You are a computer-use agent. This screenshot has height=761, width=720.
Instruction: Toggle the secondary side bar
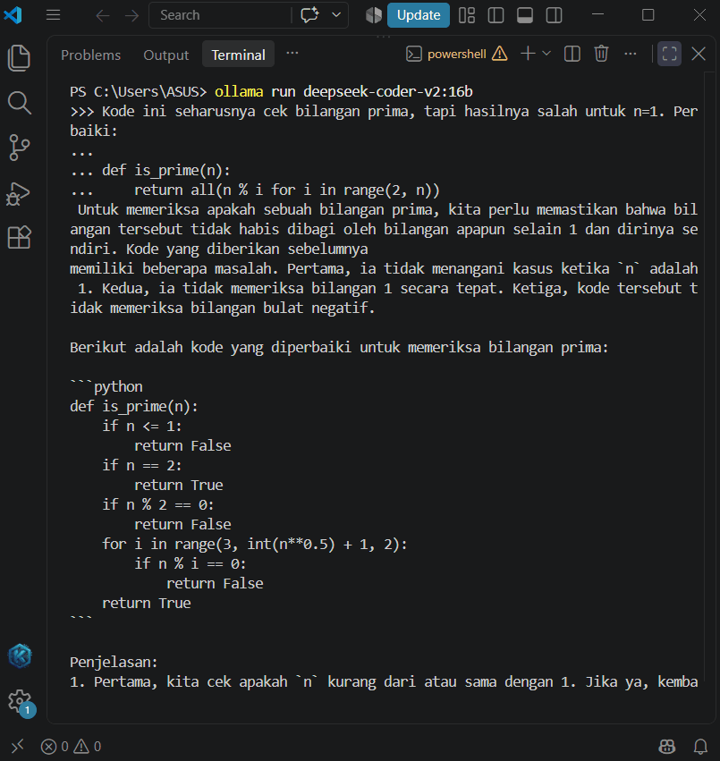pyautogui.click(x=554, y=15)
